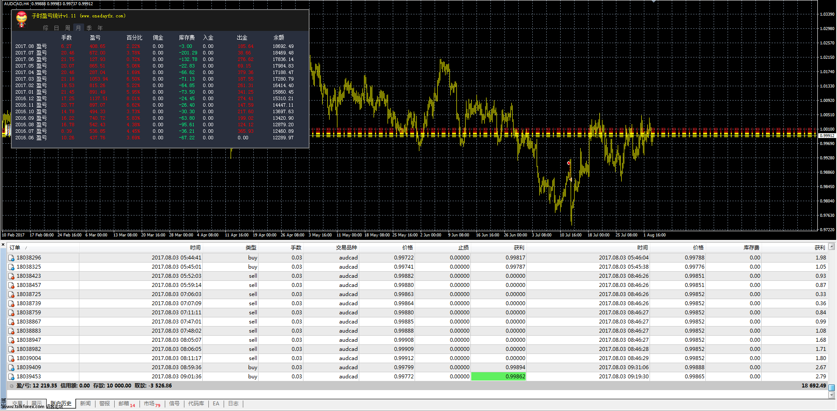Open the 新闻 news tab
The height and width of the screenshot is (411, 837).
click(85, 404)
